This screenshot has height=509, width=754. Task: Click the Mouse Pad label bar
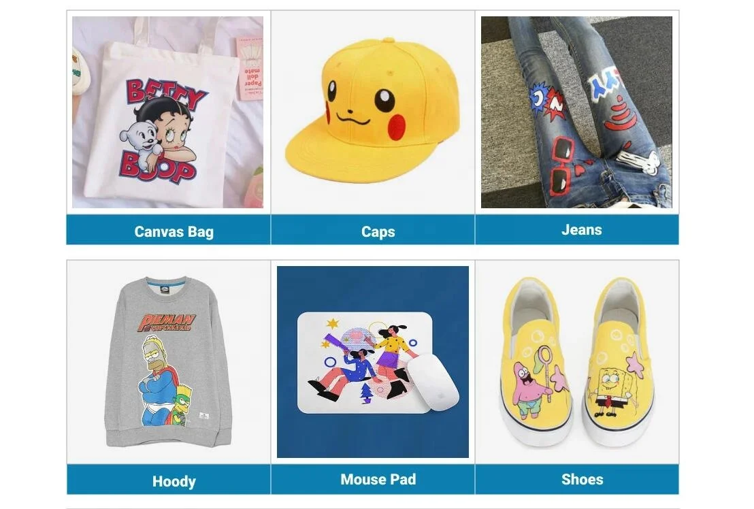coord(373,479)
